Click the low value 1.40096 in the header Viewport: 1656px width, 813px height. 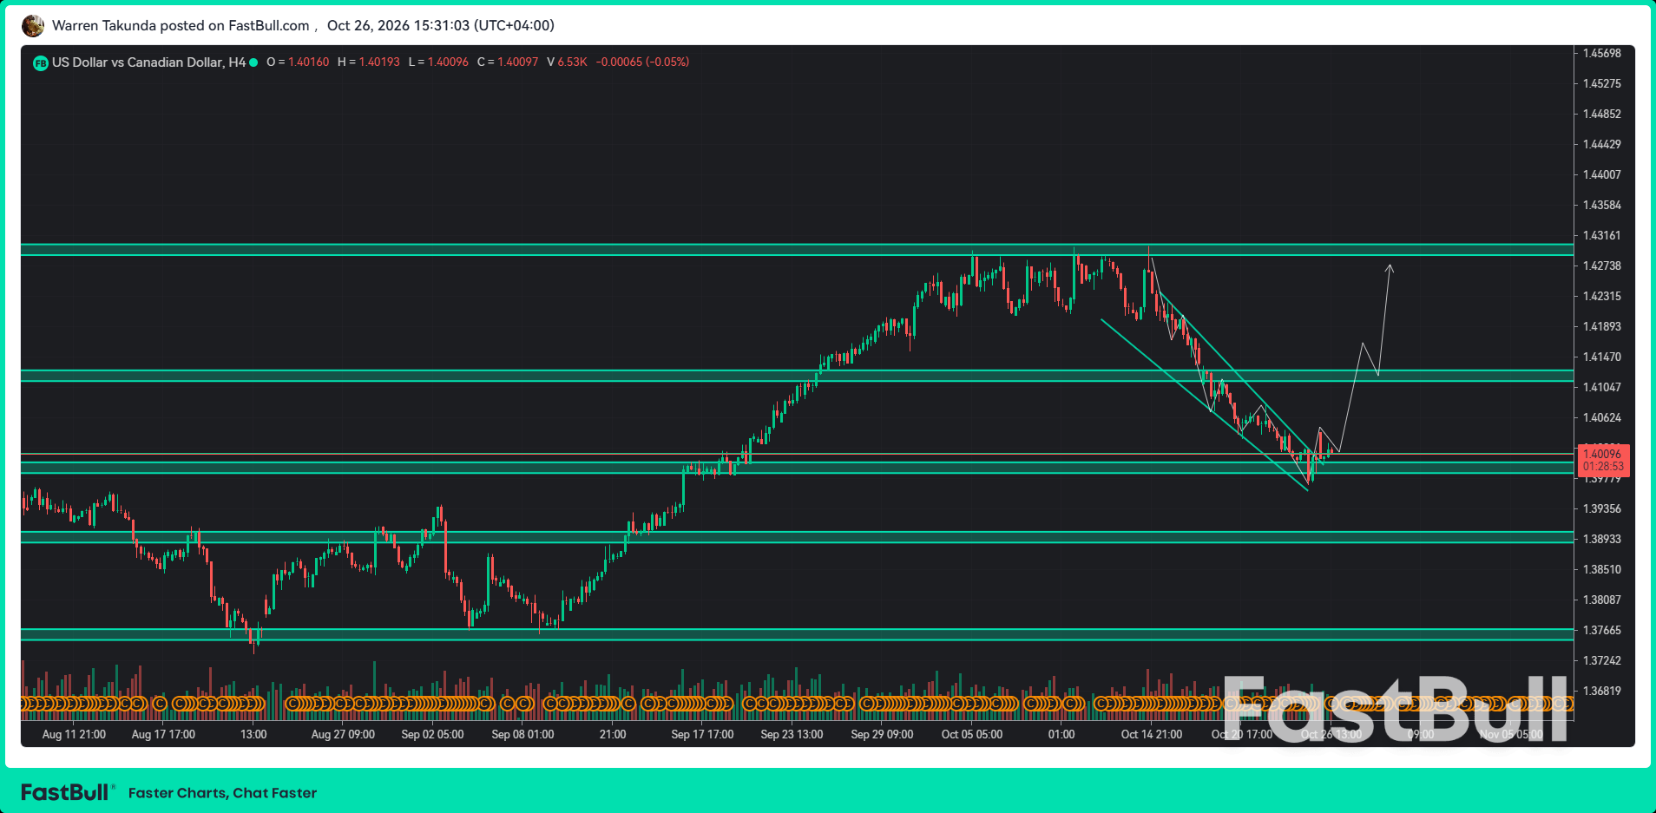point(448,62)
